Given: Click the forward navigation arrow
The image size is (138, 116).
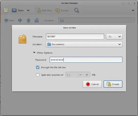Looking at the screenshot, I should [x=20, y=20].
